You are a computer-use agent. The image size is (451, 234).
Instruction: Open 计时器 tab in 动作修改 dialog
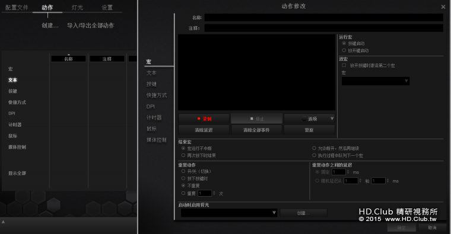click(154, 118)
